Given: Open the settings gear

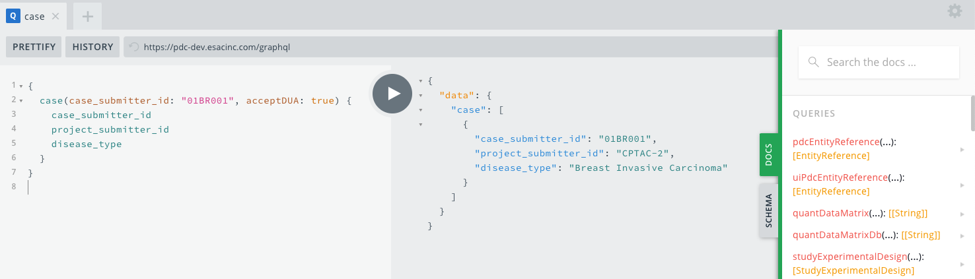Looking at the screenshot, I should point(955,11).
